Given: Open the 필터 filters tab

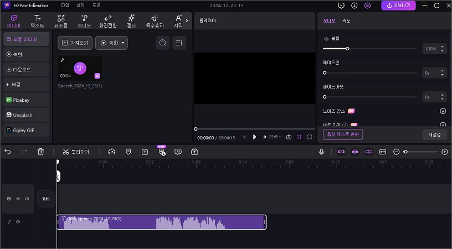Looking at the screenshot, I should [x=131, y=21].
